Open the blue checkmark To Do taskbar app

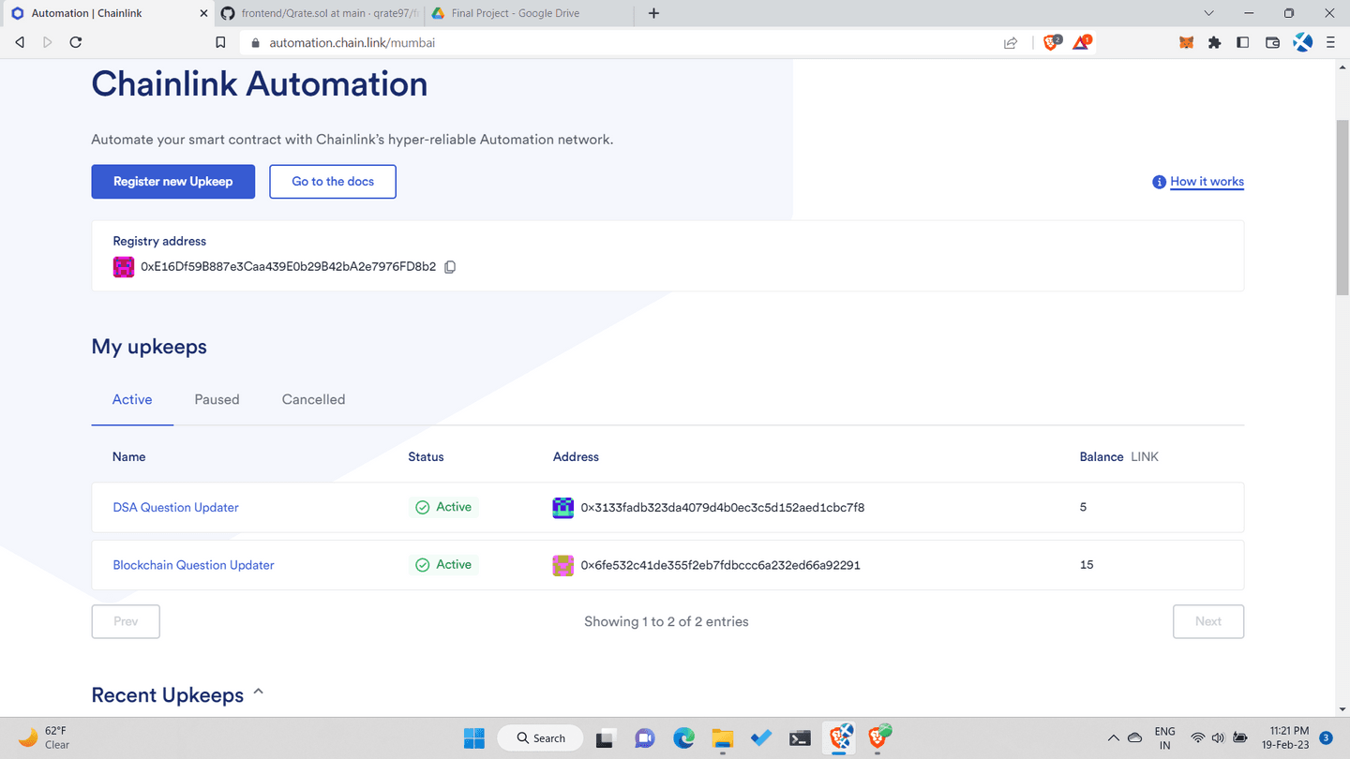tap(760, 738)
